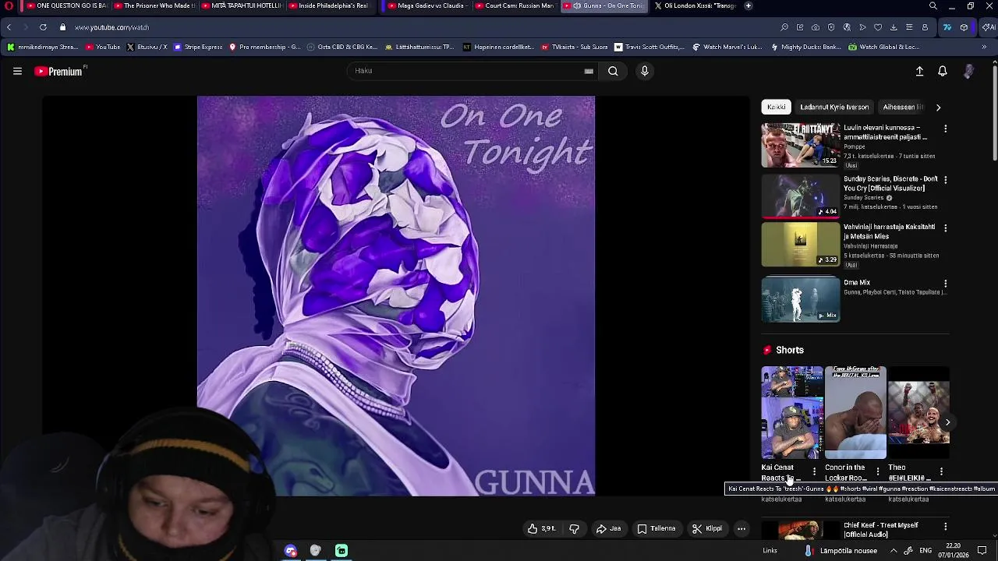Open Watch Global & Local bookmark
Image resolution: width=998 pixels, height=561 pixels.
pyautogui.click(x=884, y=47)
